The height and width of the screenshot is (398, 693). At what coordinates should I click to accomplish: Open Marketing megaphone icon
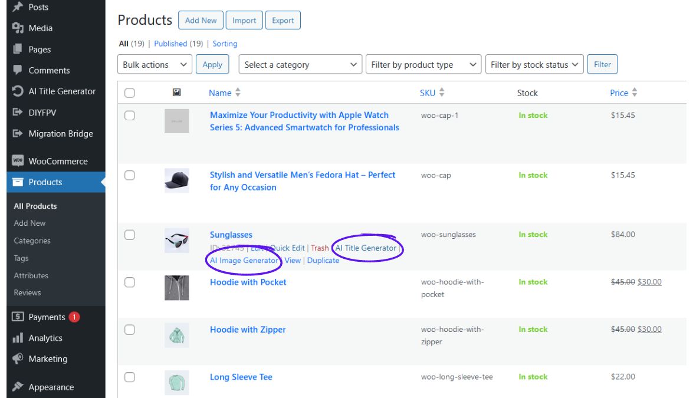pyautogui.click(x=18, y=358)
